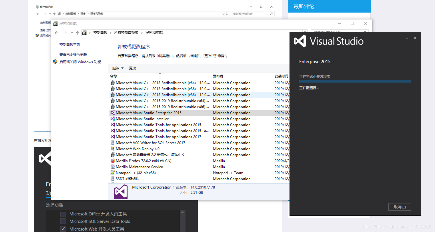
Task: Open recent locations dropdown in the rear window
Action: pos(50,14)
